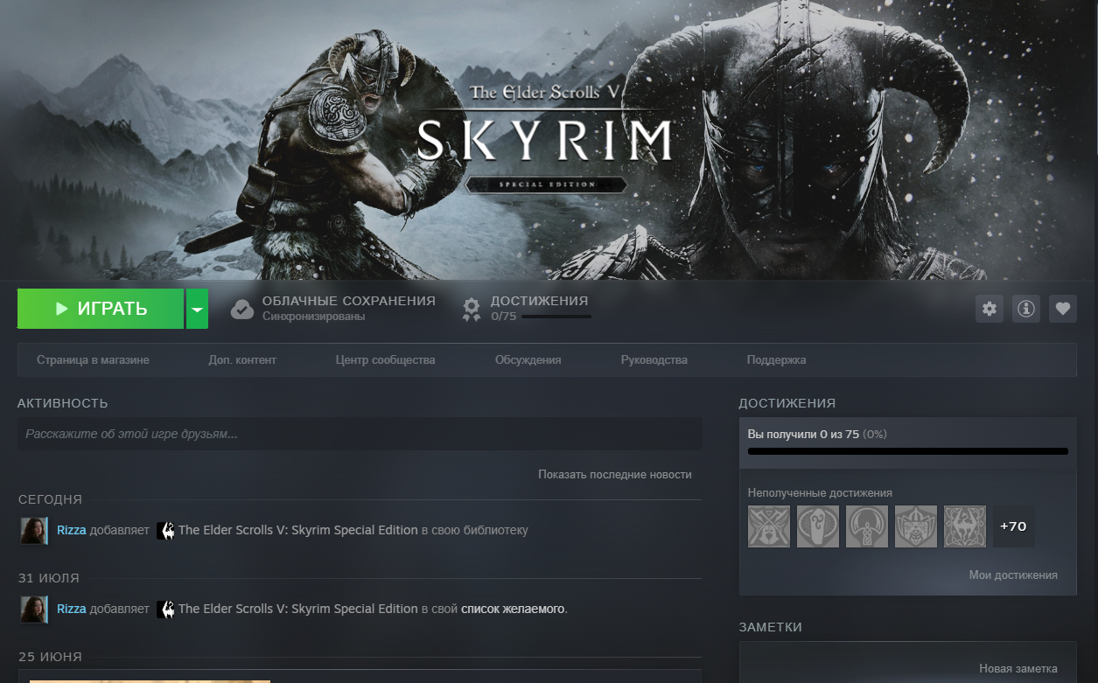Image resolution: width=1098 pixels, height=683 pixels.
Task: Open Rizza's avatar in today's entry
Action: [x=34, y=530]
